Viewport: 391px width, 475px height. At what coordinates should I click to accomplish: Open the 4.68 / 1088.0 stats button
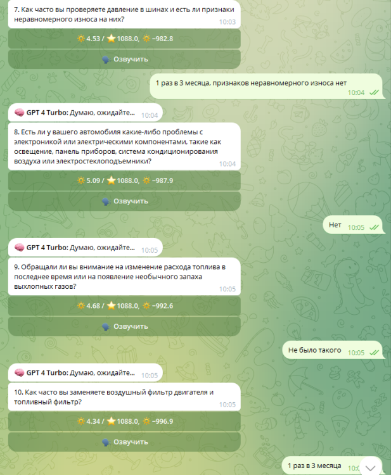coord(124,306)
